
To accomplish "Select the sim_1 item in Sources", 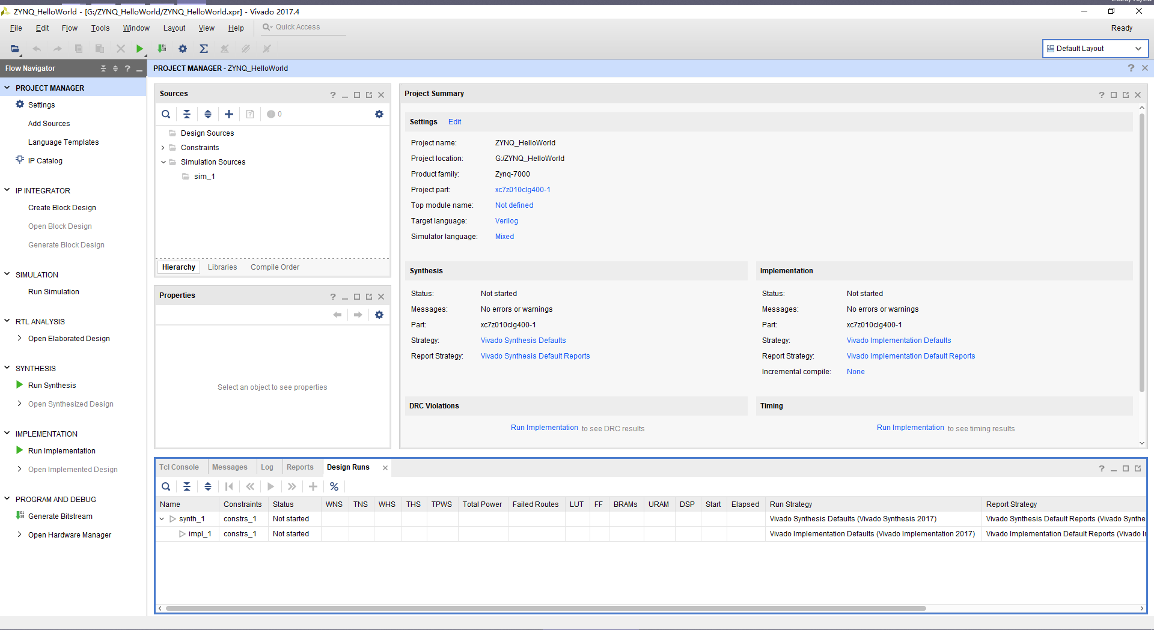I will (204, 177).
